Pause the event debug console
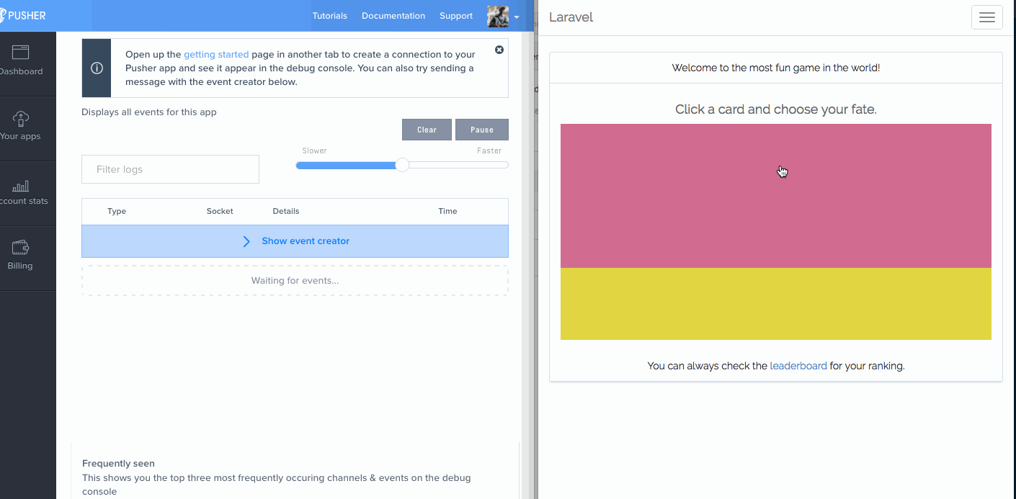Viewport: 1016px width, 499px height. (x=481, y=129)
